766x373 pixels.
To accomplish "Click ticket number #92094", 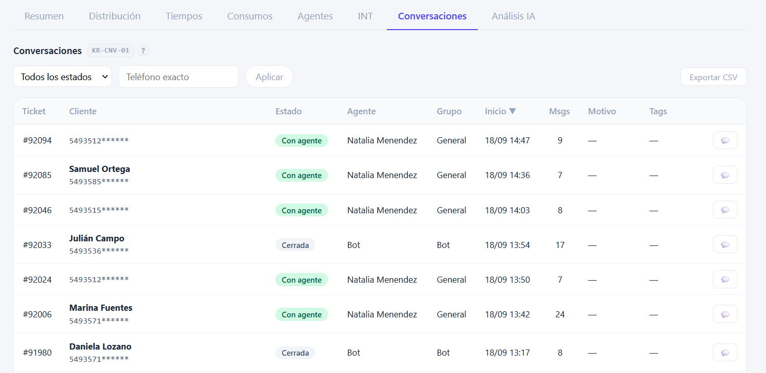I will pos(37,140).
